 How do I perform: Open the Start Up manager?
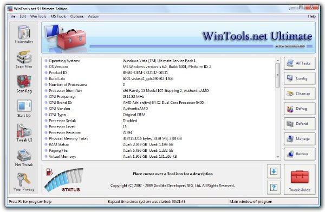[24, 109]
